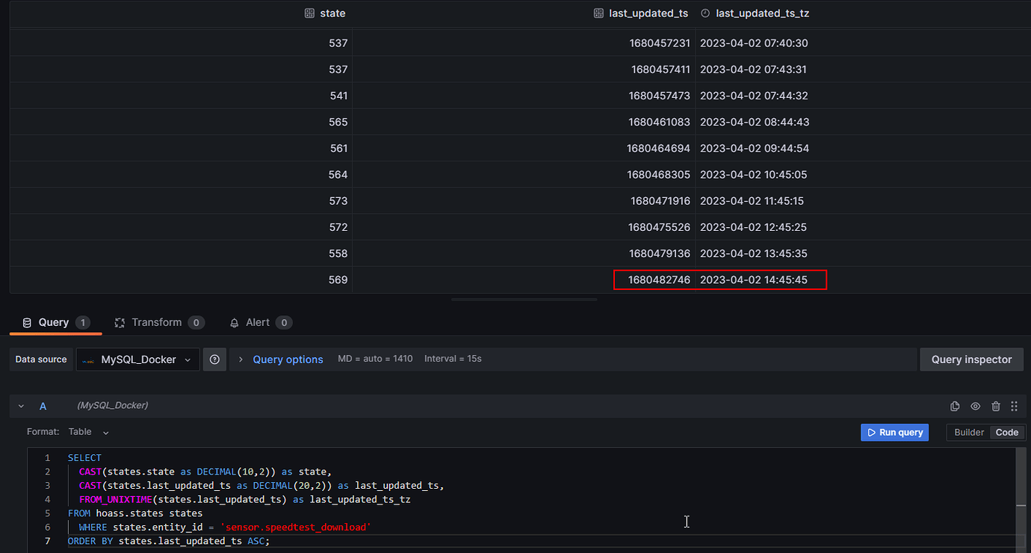The width and height of the screenshot is (1031, 553).
Task: Click the drag handle beside query A
Action: pyautogui.click(x=1014, y=406)
